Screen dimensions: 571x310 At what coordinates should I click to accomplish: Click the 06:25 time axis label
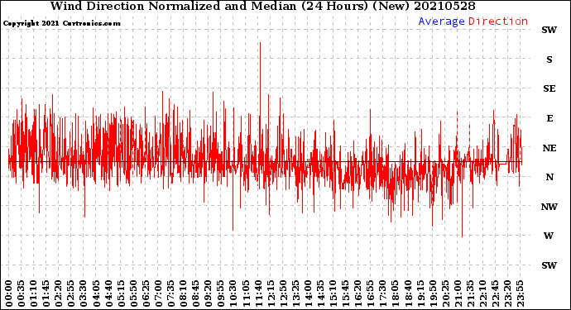146,293
